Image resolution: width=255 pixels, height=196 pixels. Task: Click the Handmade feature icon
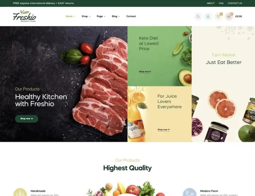pyautogui.click(x=20, y=192)
